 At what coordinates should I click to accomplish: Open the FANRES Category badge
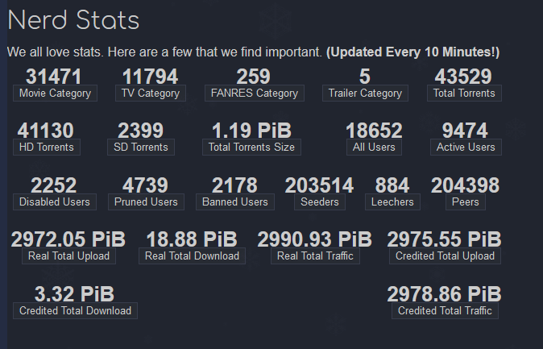(255, 93)
